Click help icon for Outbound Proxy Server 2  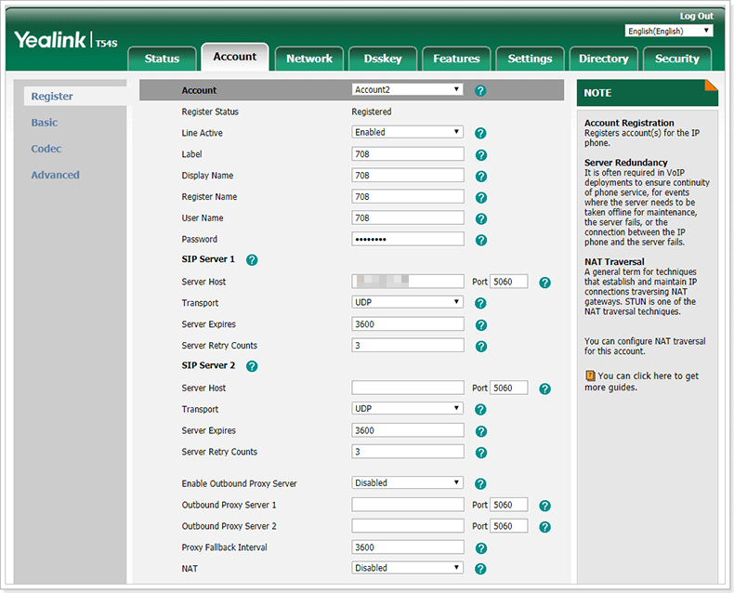click(544, 527)
